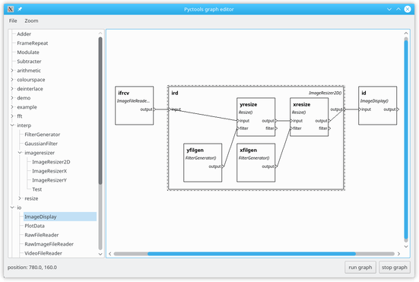Click the yresize node in the graph
The image size is (419, 282).
256,117
